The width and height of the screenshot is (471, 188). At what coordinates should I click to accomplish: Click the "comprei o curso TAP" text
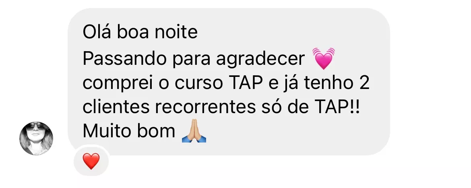[173, 83]
